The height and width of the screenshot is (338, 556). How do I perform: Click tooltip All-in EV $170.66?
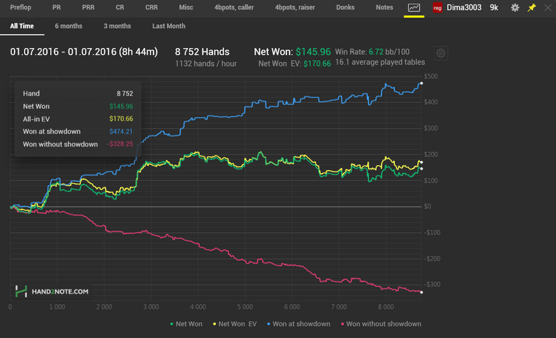point(77,119)
